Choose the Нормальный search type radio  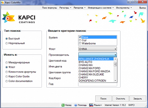click(7, 43)
